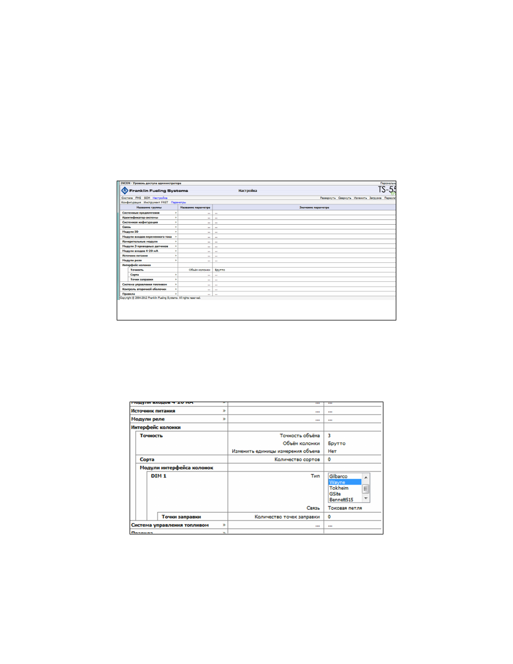Click the Значение параметра column header
Screen dimensions: 513x664
coord(315,207)
